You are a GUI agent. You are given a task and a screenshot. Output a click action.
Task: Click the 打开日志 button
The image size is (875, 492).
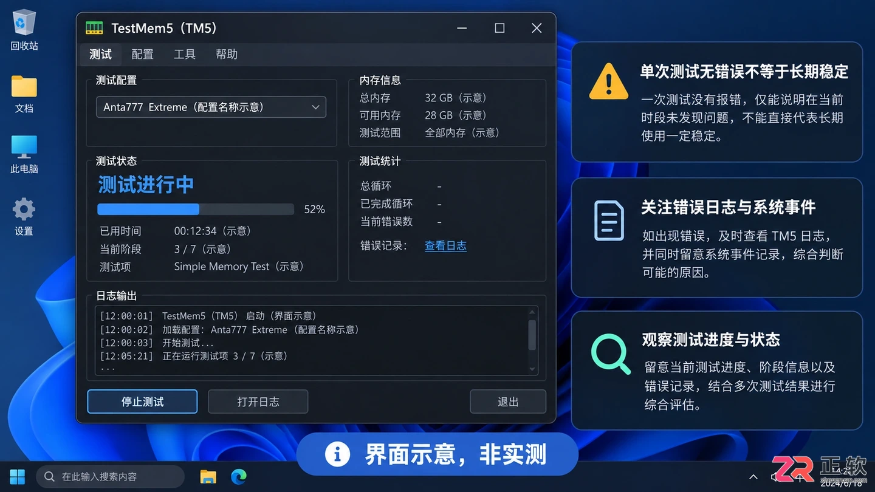[258, 401]
